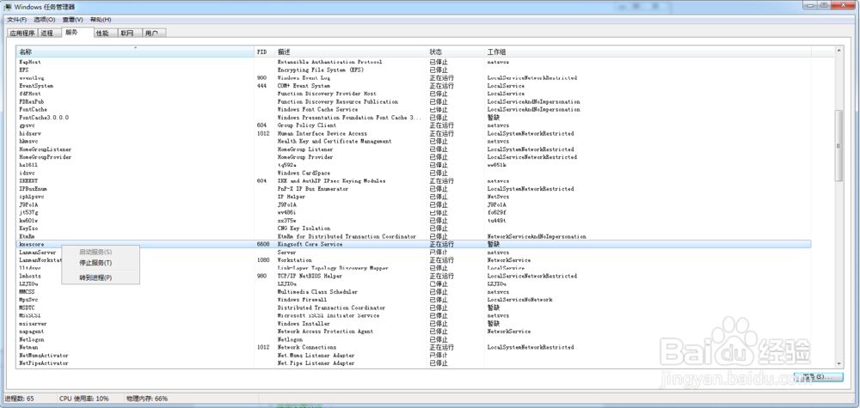Click the Group Policy Client description
The width and height of the screenshot is (860, 408).
coord(307,125)
